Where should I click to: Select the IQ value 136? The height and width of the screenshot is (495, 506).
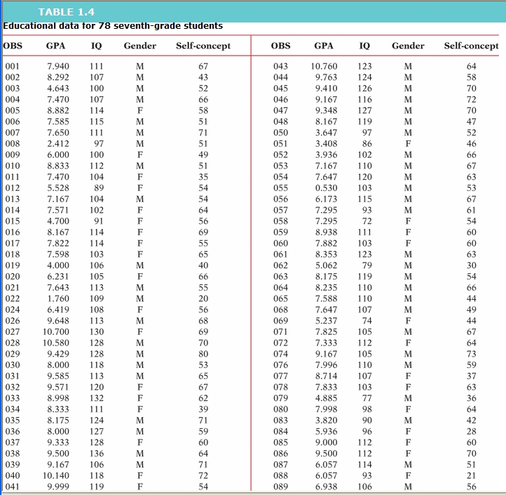97,454
